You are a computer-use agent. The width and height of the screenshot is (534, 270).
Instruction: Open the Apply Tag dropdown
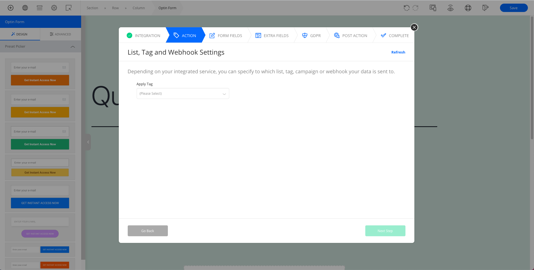click(183, 94)
